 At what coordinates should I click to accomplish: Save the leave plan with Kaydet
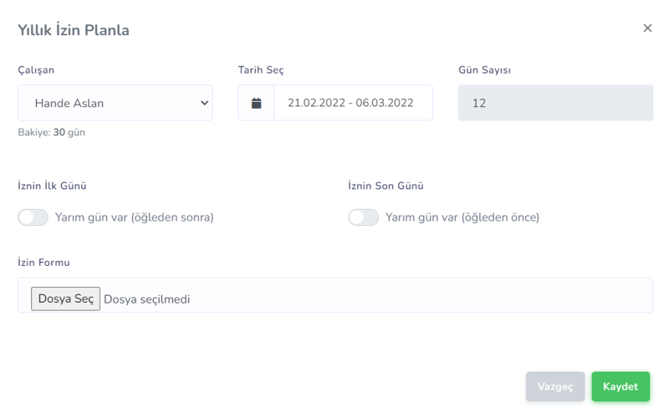[620, 387]
